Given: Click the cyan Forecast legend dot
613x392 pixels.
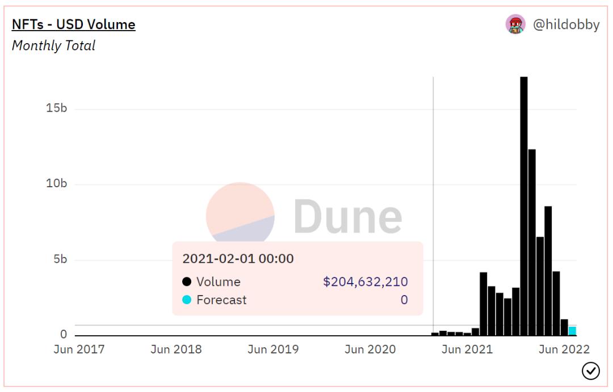Looking at the screenshot, I should [x=187, y=300].
